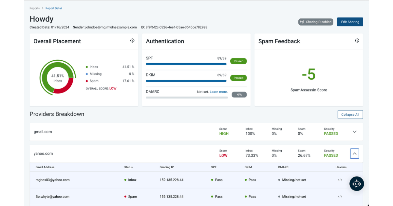Navigate back via the Reports breadcrumb
This screenshot has height=206, width=393.
tap(34, 8)
